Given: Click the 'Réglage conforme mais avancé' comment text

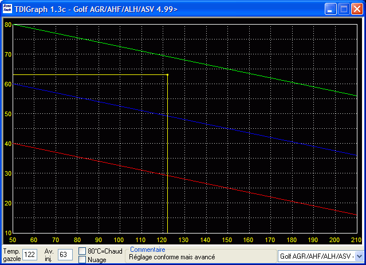Looking at the screenshot, I should point(172,257).
